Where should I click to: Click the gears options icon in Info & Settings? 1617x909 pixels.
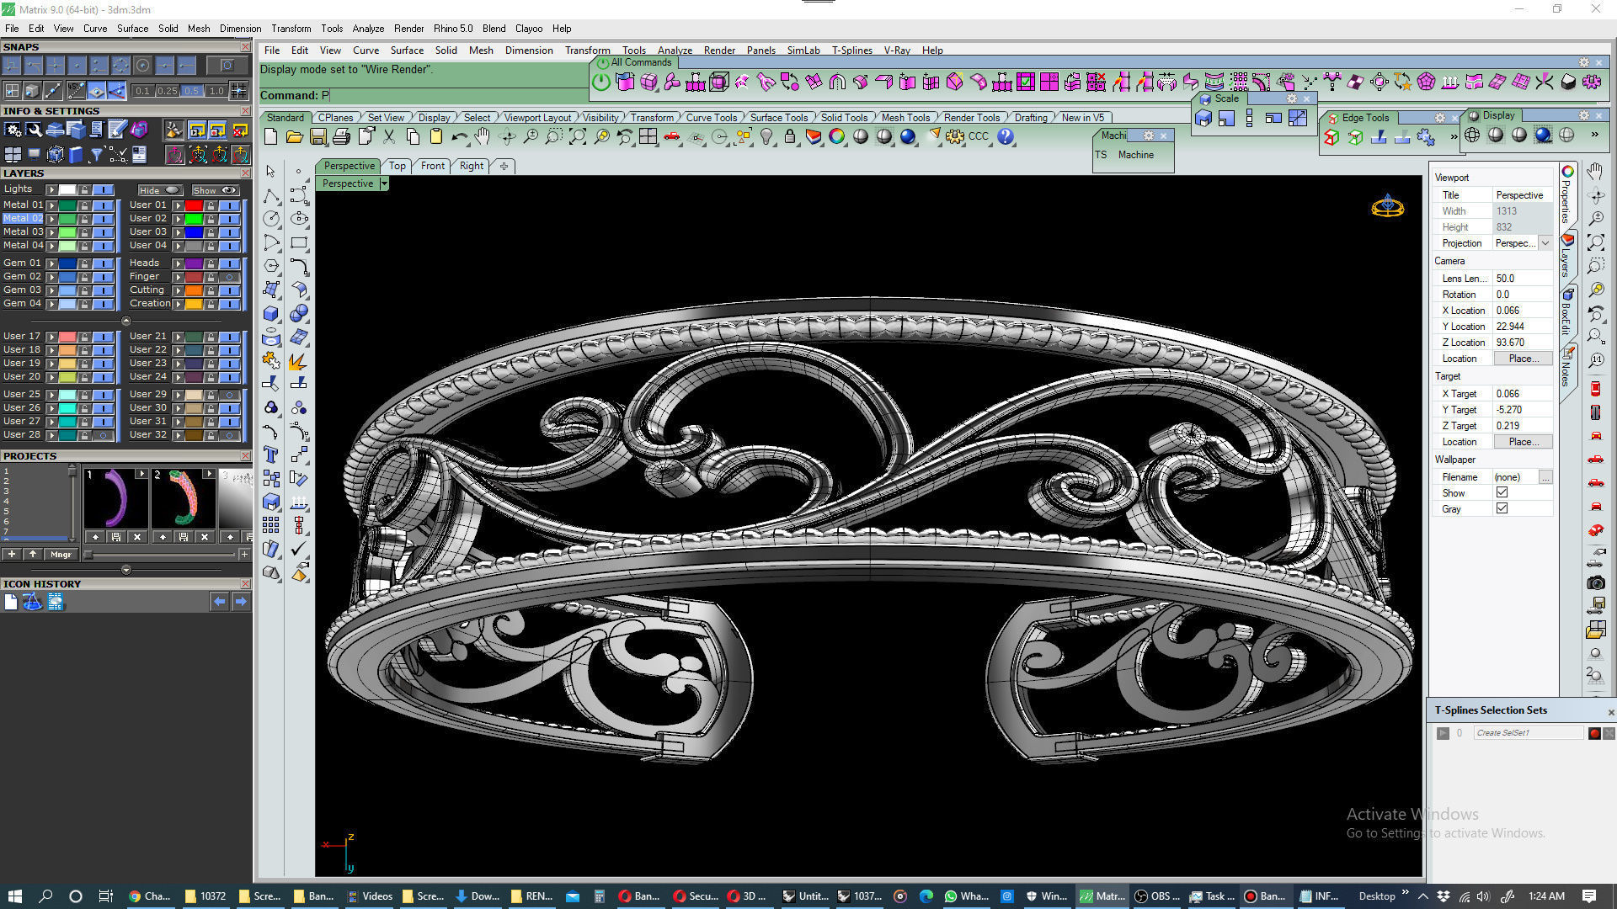pyautogui.click(x=13, y=130)
